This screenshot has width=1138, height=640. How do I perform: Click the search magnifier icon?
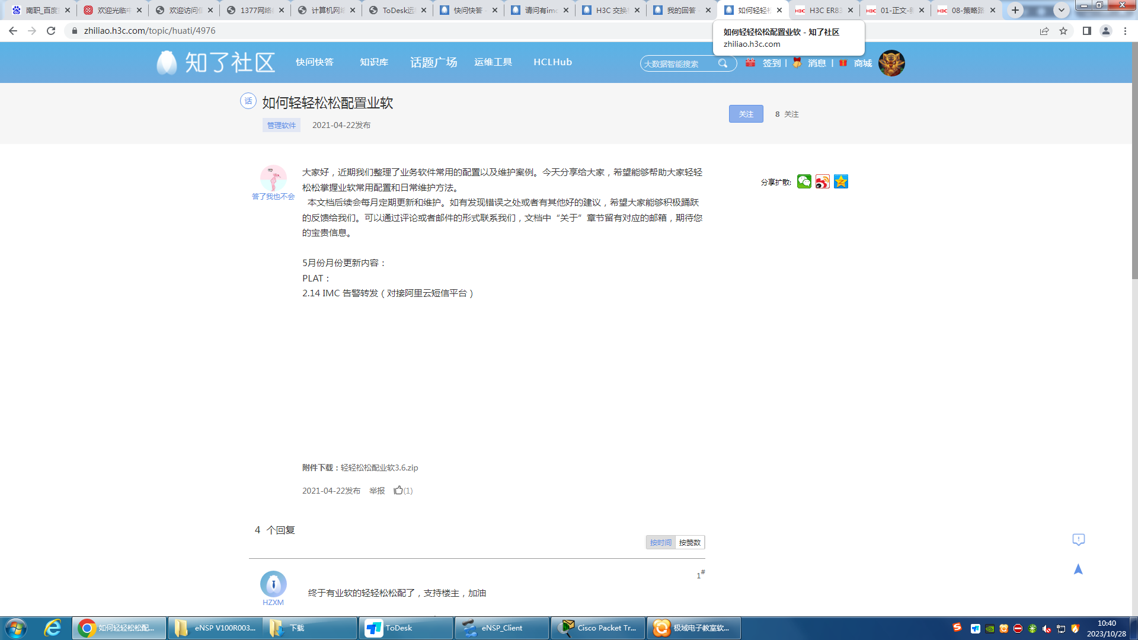pyautogui.click(x=723, y=63)
